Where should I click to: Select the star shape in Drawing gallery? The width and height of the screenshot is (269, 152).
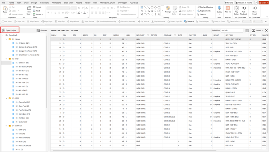tap(159, 14)
